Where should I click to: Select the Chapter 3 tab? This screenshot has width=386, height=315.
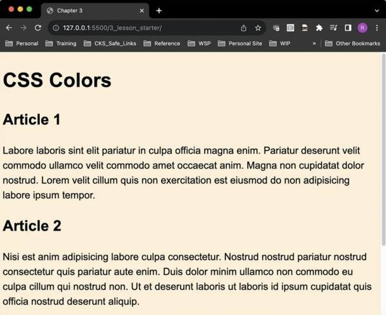(95, 10)
